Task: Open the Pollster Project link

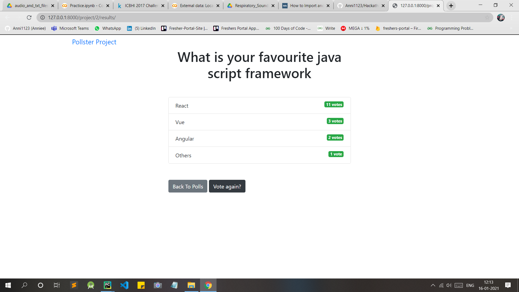Action: pos(94,42)
